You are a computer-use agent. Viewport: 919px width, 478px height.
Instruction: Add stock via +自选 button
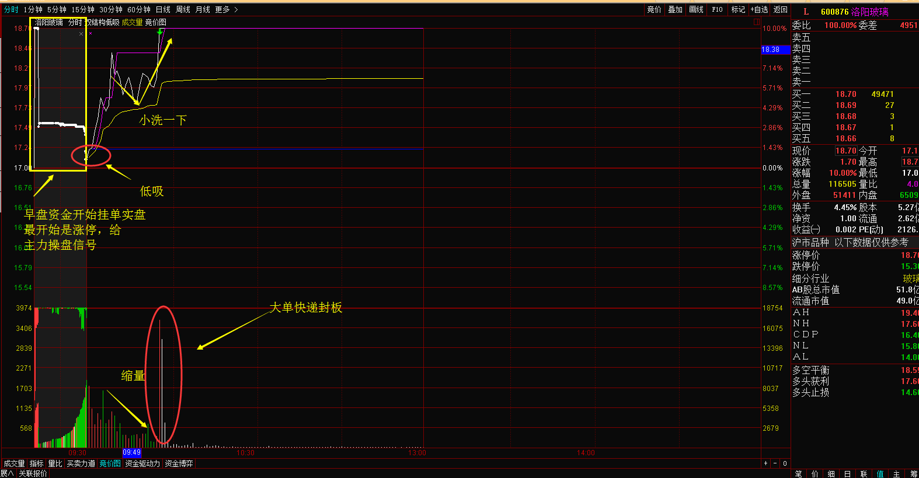(759, 9)
